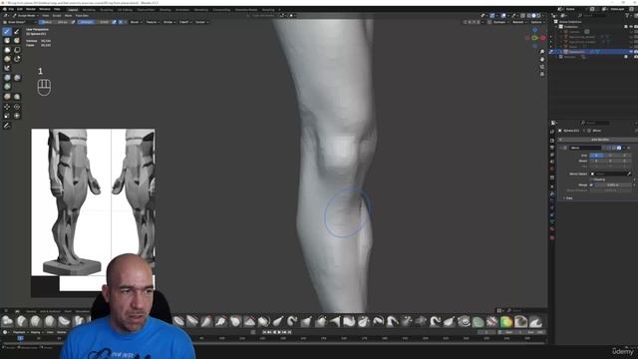638x359 pixels.
Task: Select the Mesh Filter tool
Action: 7,78
